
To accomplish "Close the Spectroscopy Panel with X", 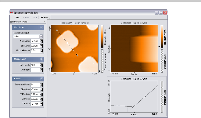I will [x=45, y=22].
